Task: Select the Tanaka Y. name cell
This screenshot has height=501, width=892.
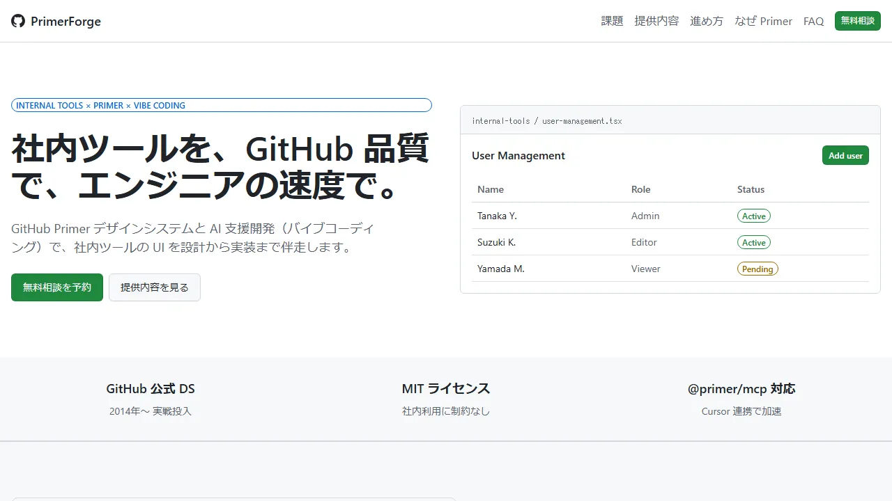Action: [x=497, y=216]
